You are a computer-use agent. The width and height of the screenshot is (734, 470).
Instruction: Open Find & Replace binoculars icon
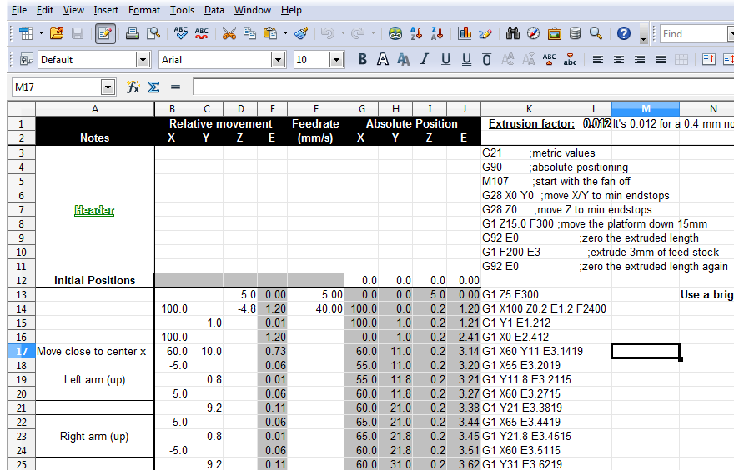coord(513,33)
